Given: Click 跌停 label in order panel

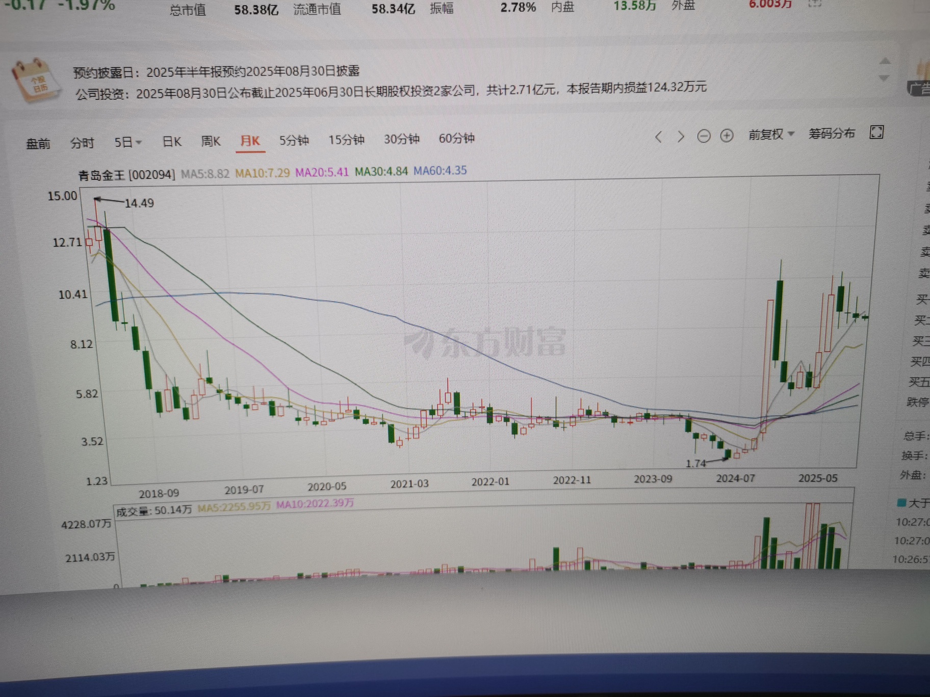Looking at the screenshot, I should (x=917, y=403).
